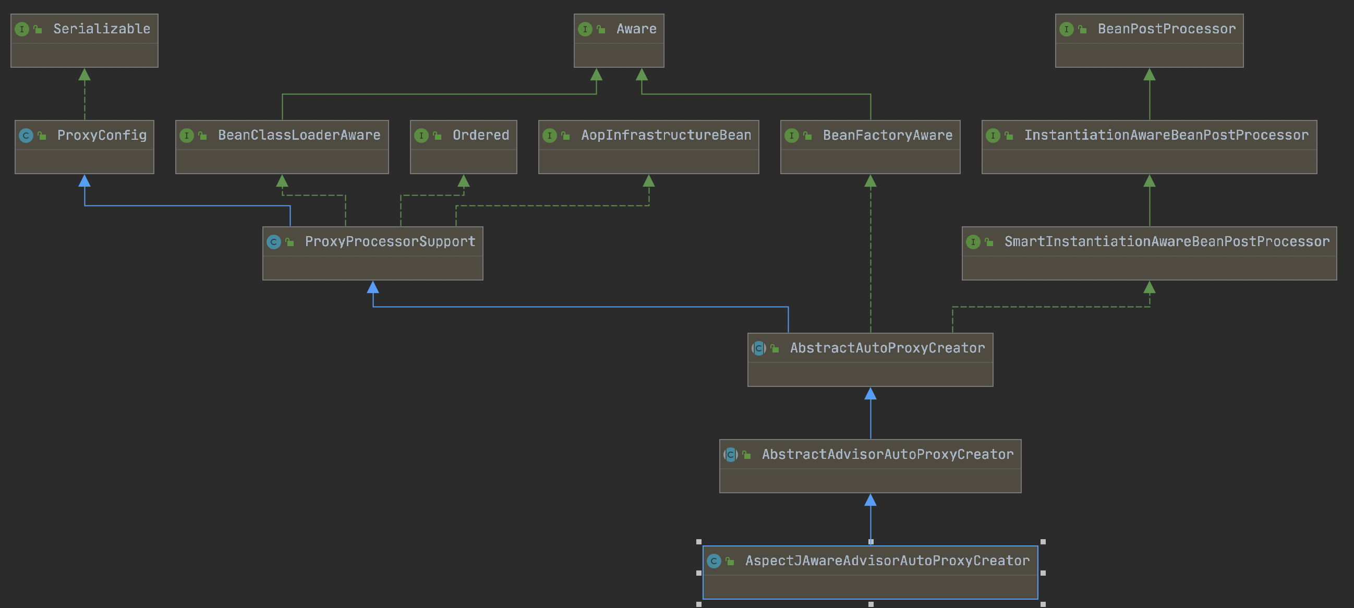The height and width of the screenshot is (608, 1354).
Task: Click the arrowhead pointing into Serializable
Action: (84, 75)
